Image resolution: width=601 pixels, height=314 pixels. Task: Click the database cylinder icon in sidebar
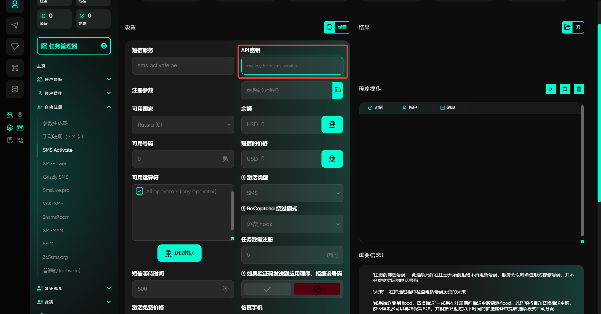15,89
